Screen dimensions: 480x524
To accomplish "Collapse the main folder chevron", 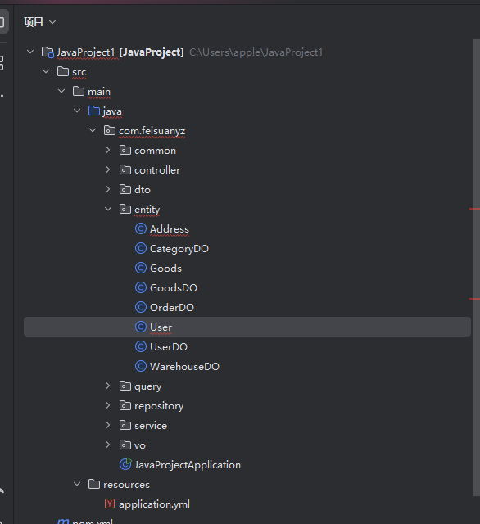I will coord(61,91).
